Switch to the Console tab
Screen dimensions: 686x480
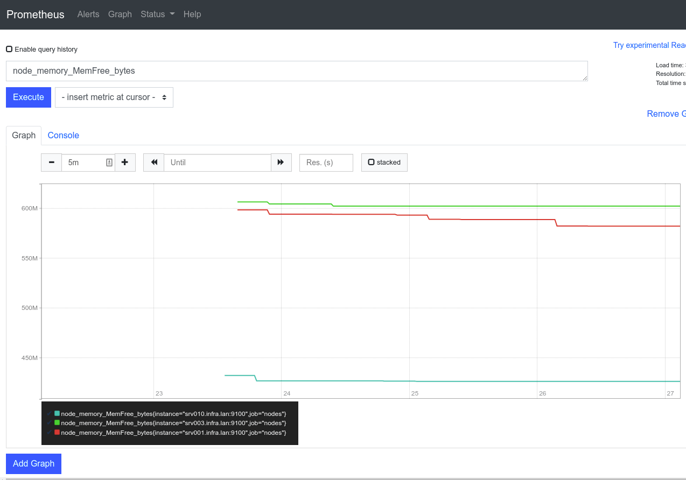(x=63, y=135)
